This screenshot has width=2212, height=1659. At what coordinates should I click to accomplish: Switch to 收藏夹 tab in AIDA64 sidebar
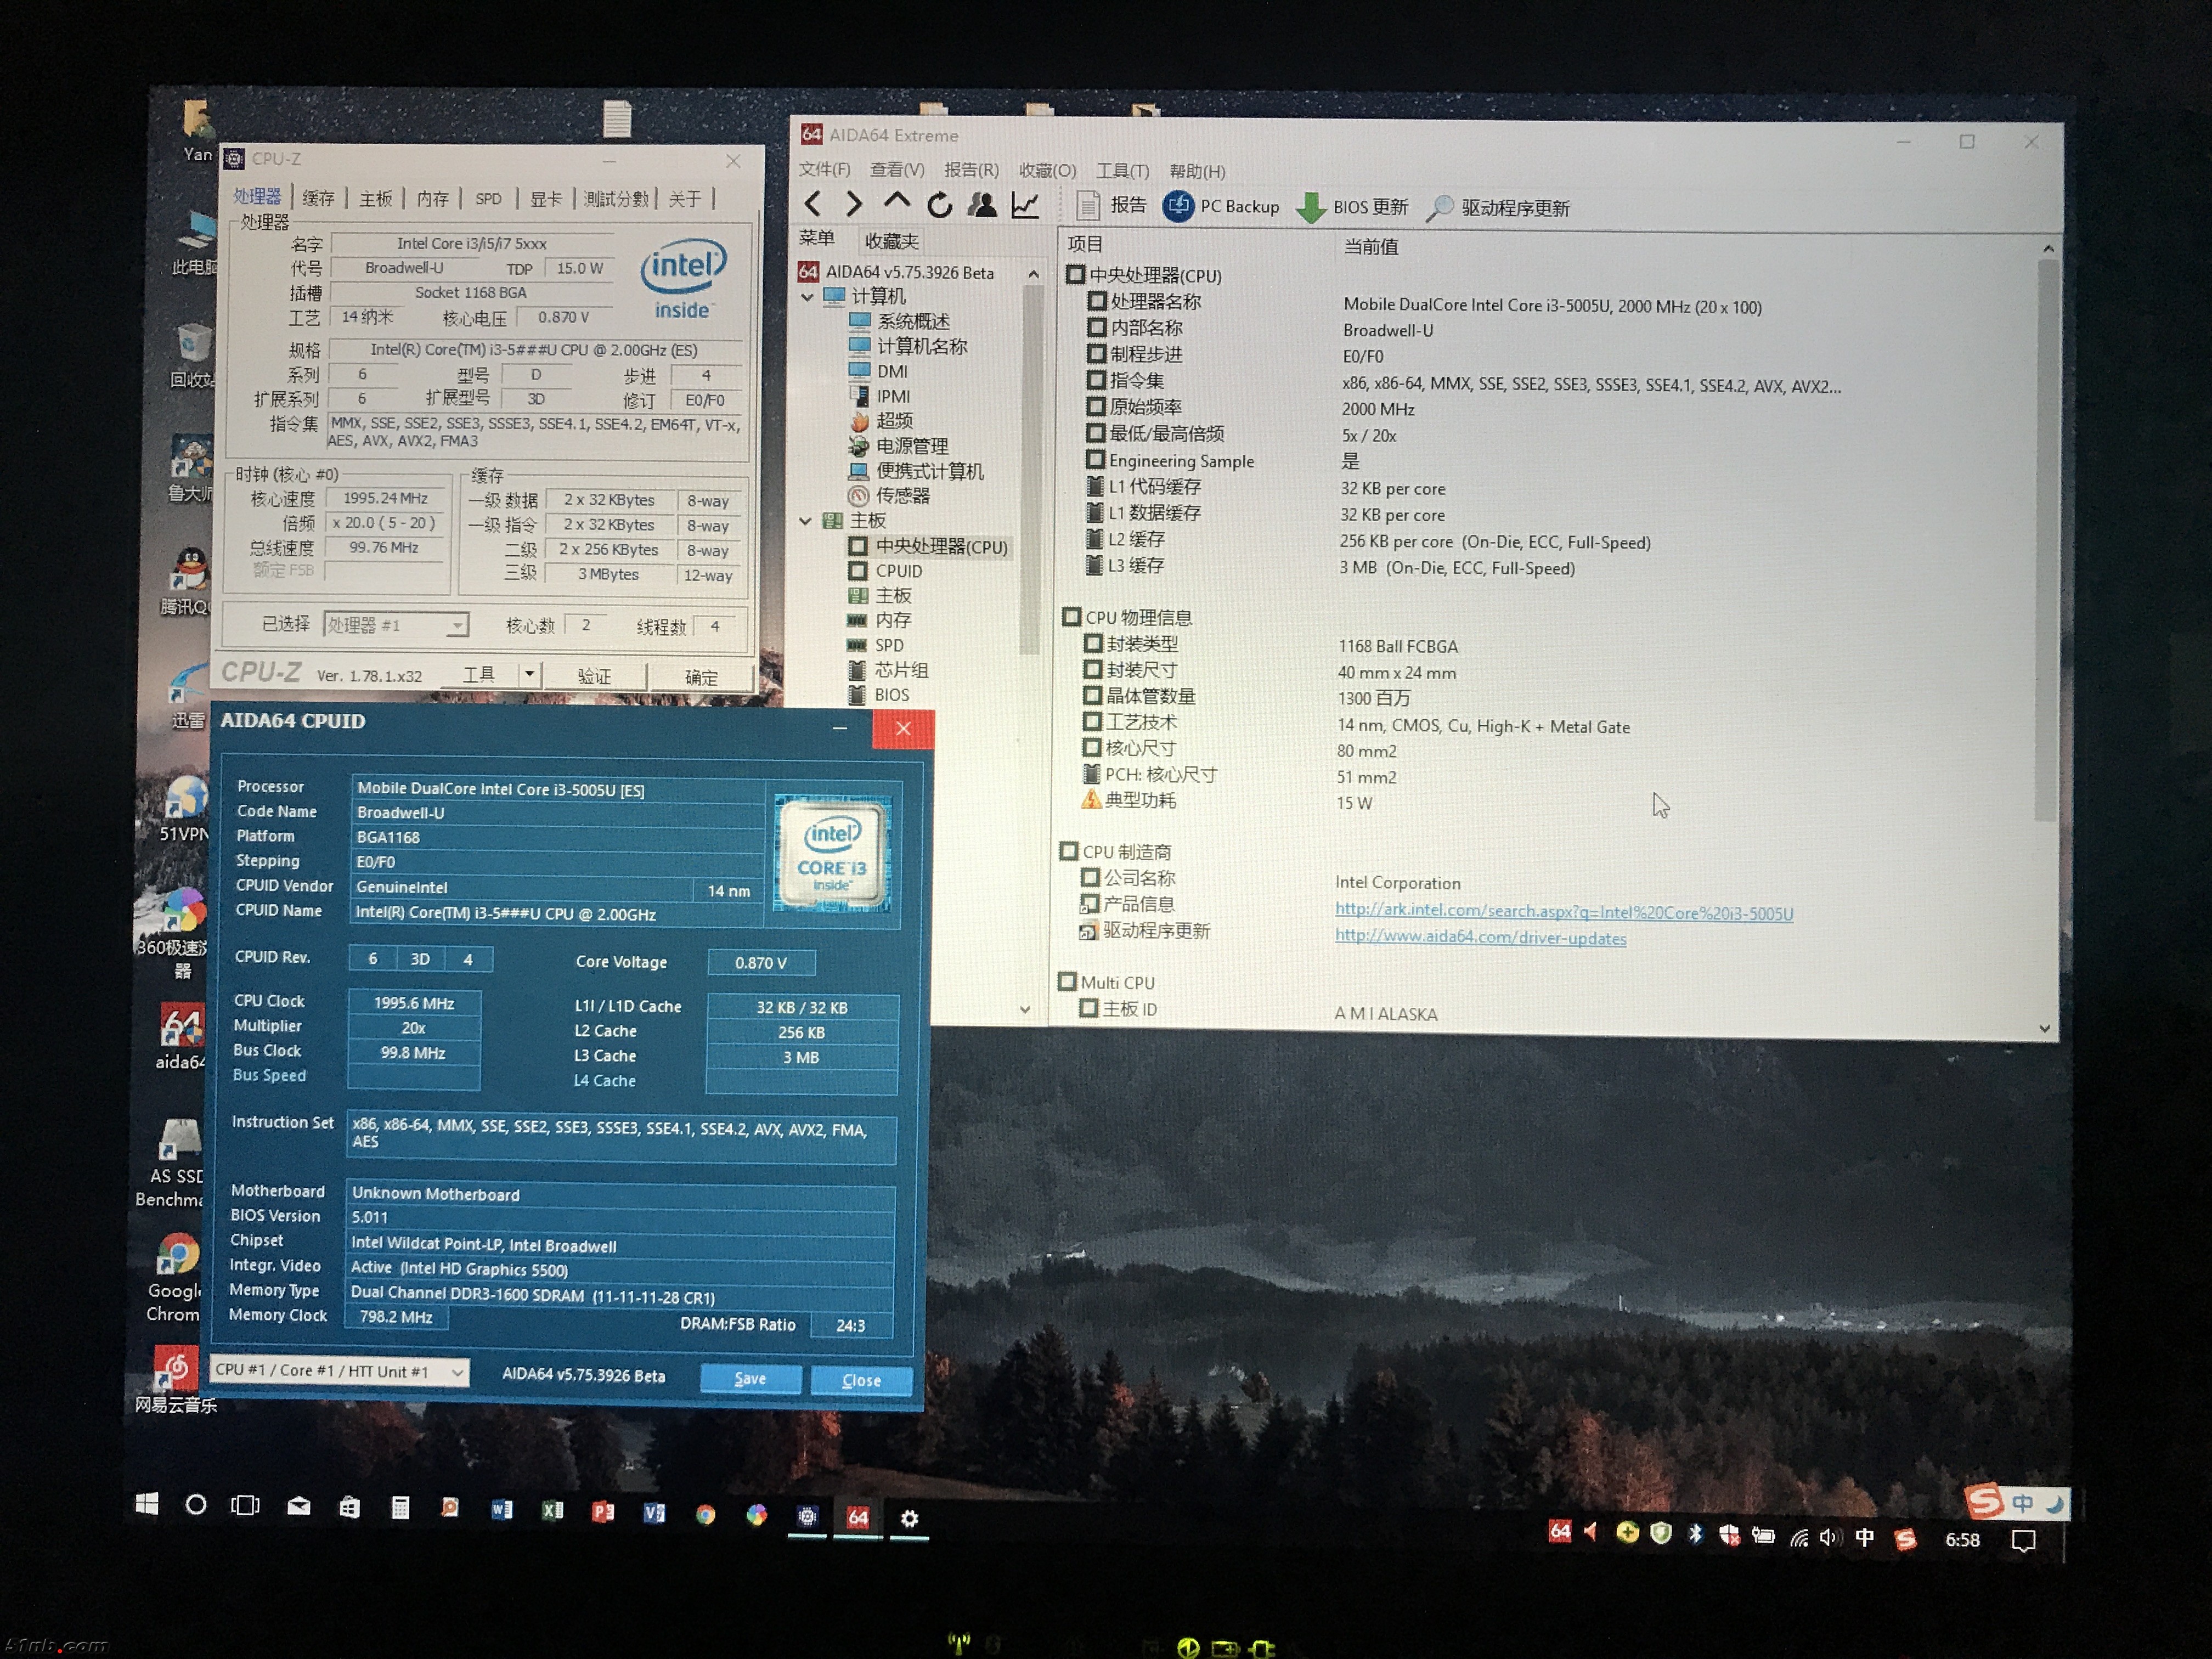[x=892, y=241]
